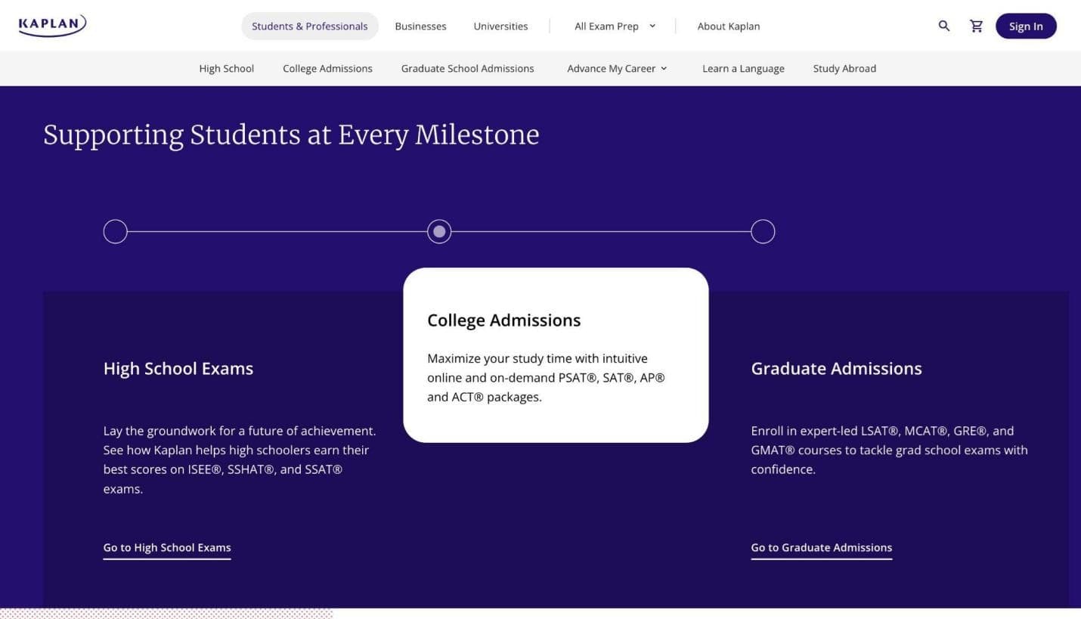Click the All Exam Prep chevron
The height and width of the screenshot is (619, 1081).
click(x=652, y=26)
